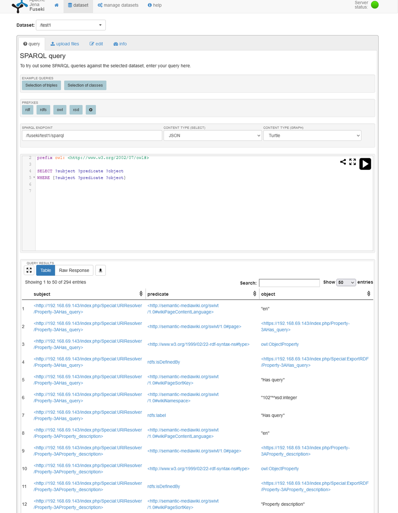Open wikiPageContentLanguage predicate link in row 1

pos(183,309)
